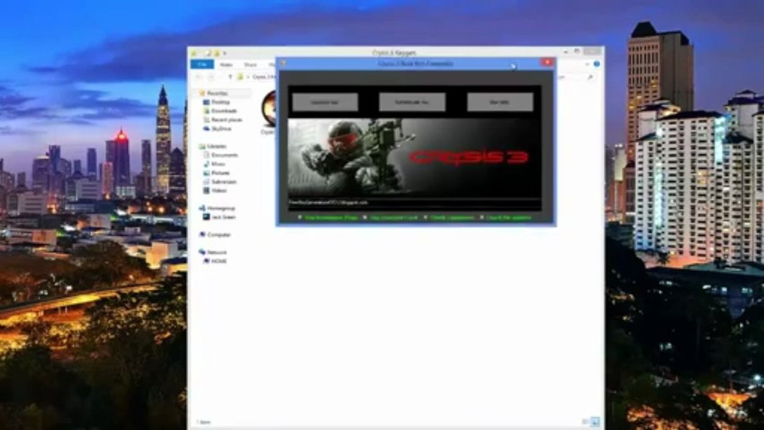Select Recent places under Favorites
The width and height of the screenshot is (764, 430).
pyautogui.click(x=226, y=120)
